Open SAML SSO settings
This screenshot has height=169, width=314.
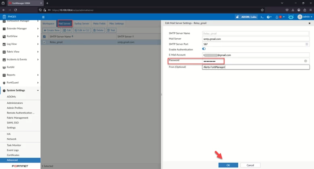point(12,123)
